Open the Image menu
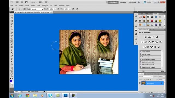Screen dimensions: 175x98 21,5
